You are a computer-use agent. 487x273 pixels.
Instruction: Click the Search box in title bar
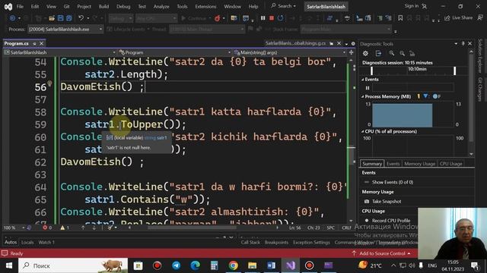click(x=283, y=6)
